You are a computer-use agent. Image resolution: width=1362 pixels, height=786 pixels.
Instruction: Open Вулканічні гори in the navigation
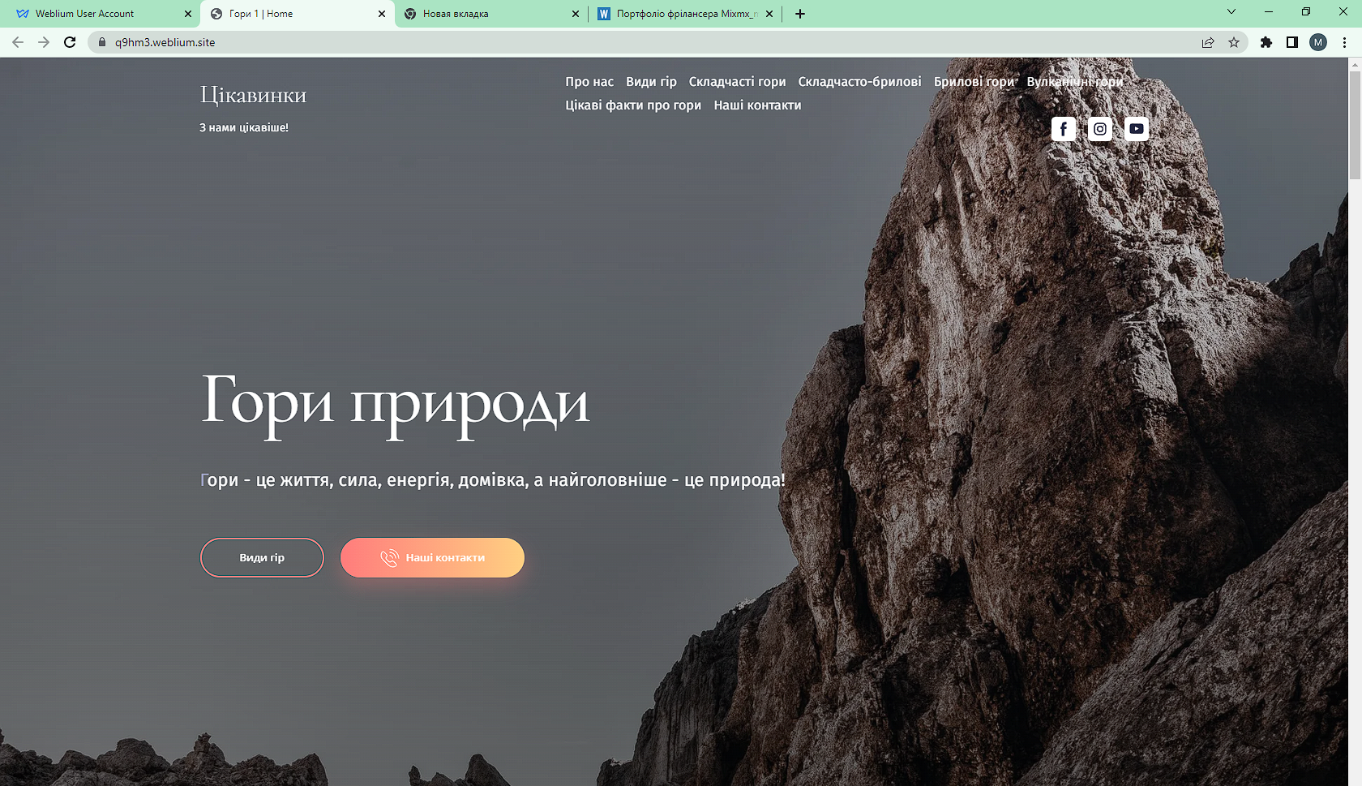(1075, 82)
